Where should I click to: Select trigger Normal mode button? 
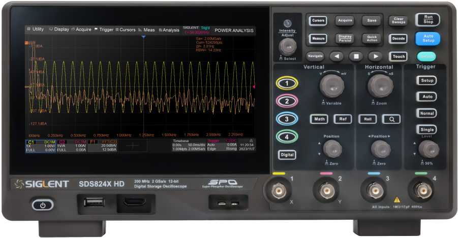[x=426, y=113]
